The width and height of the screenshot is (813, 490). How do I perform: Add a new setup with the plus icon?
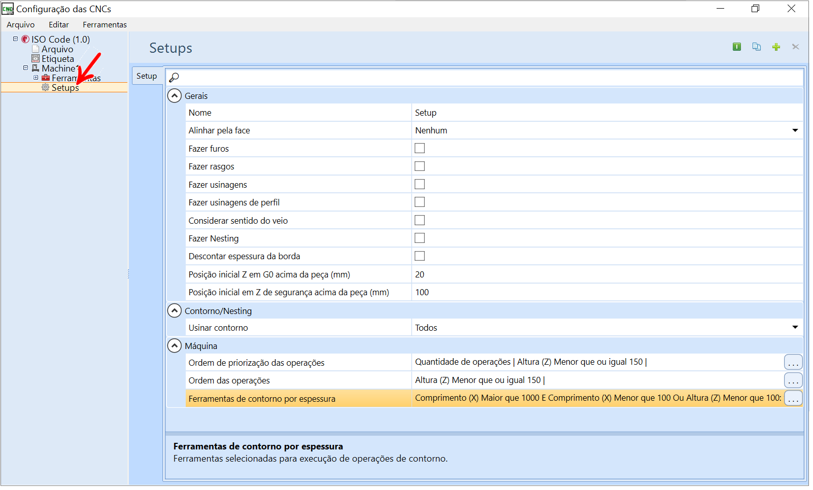point(776,47)
